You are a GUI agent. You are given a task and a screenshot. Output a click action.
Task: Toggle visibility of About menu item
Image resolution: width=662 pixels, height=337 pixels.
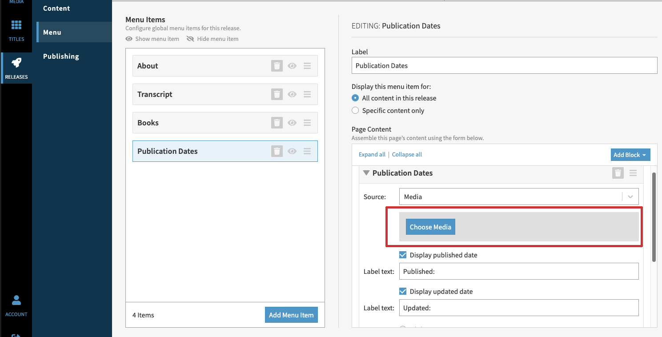click(x=292, y=66)
